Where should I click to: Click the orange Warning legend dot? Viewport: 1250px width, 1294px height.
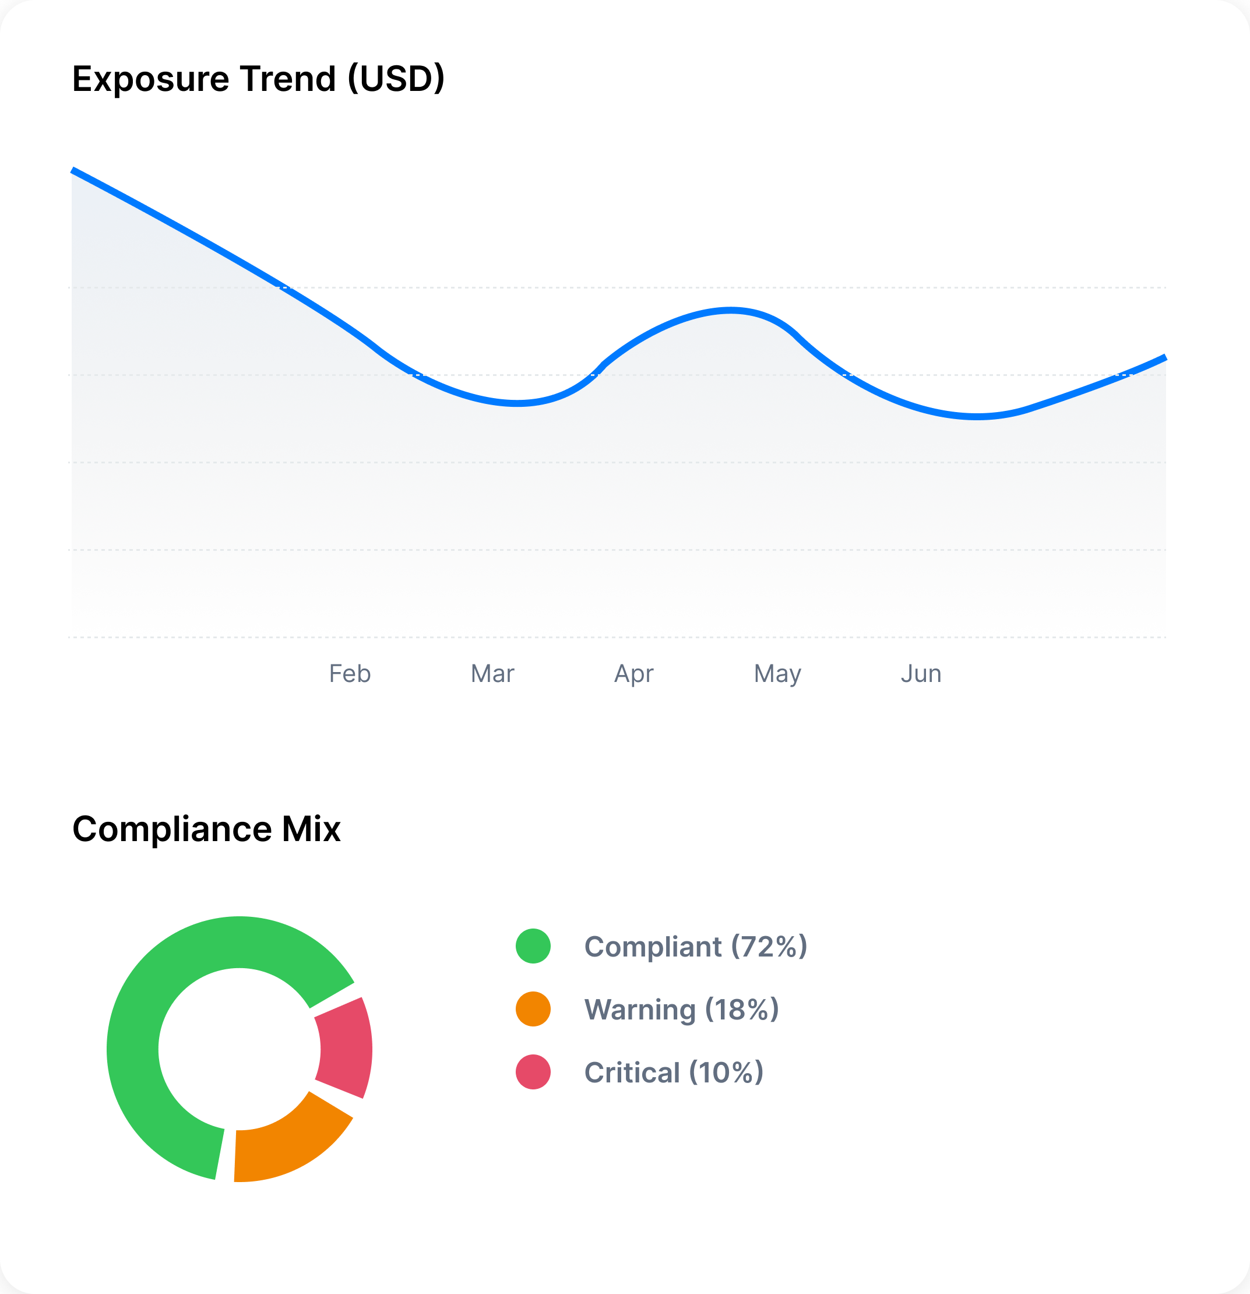pos(533,1009)
